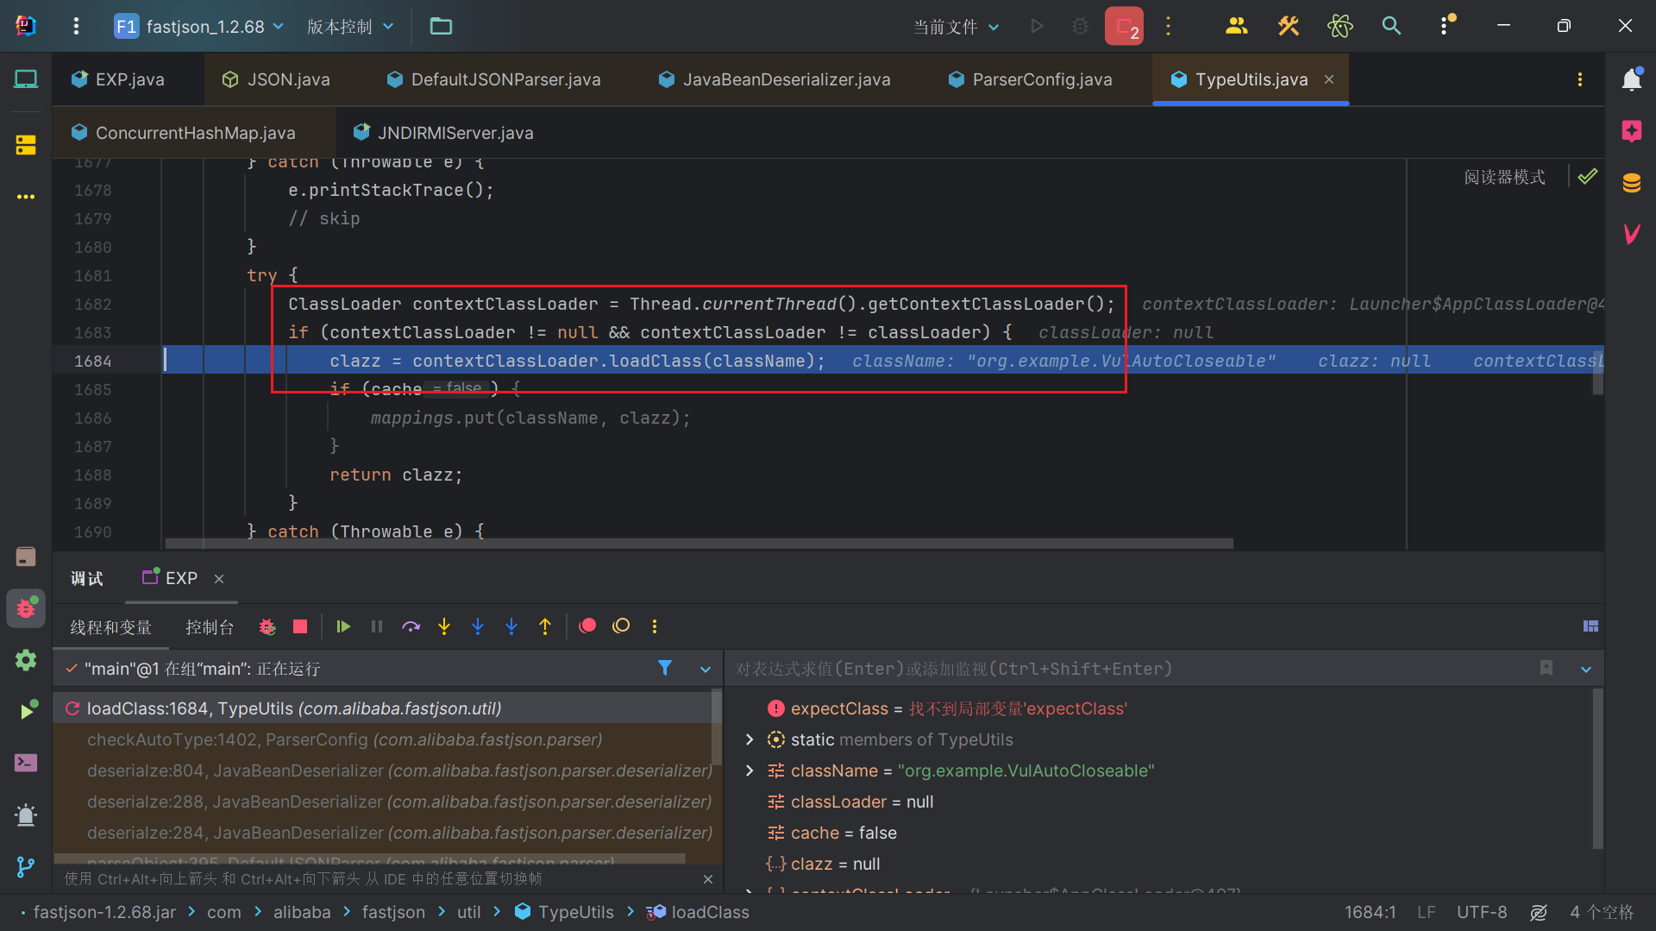Open thread selector dropdown chevron
The width and height of the screenshot is (1656, 931).
point(706,670)
